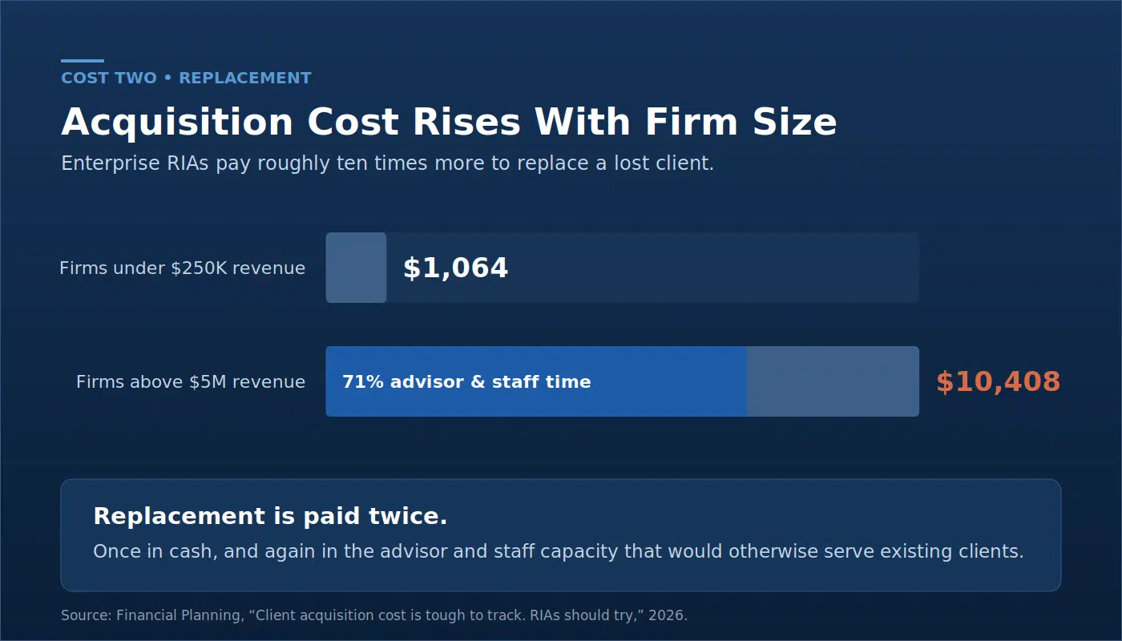Click the 'Replacement is paid twice.' heading
Viewport: 1122px width, 641px height.
(270, 516)
